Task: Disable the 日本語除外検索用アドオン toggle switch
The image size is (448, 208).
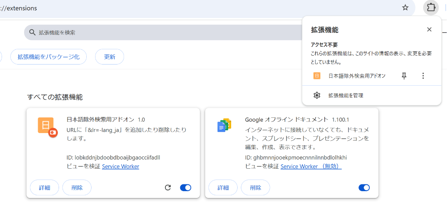Action: click(185, 188)
